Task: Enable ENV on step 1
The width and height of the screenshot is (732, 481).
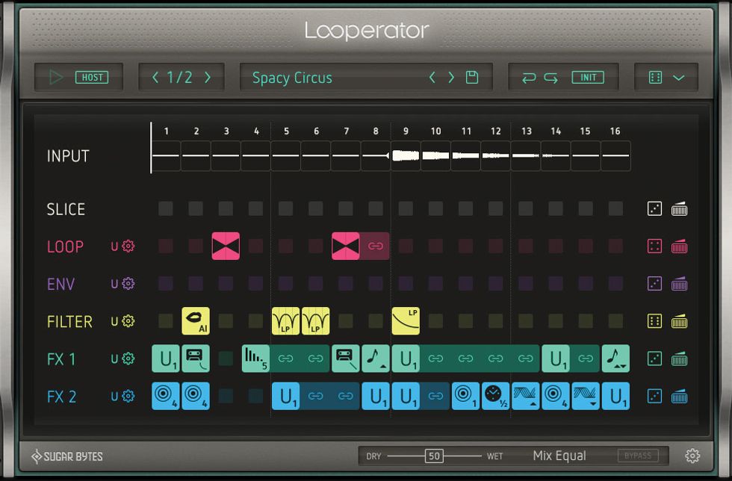Action: [166, 284]
